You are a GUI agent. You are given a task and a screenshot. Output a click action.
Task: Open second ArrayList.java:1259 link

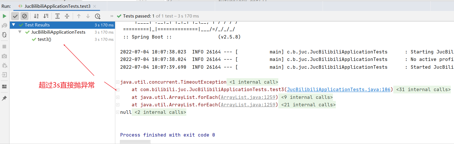pyautogui.click(x=248, y=105)
